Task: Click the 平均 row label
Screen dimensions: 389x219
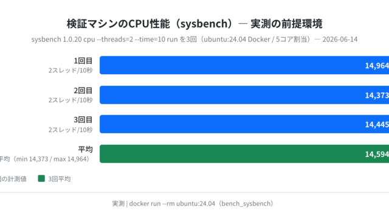Action: click(x=85, y=150)
